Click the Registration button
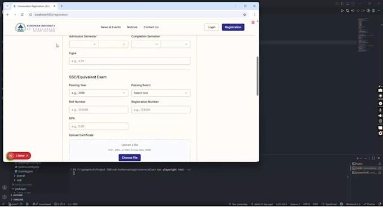 [x=233, y=27]
